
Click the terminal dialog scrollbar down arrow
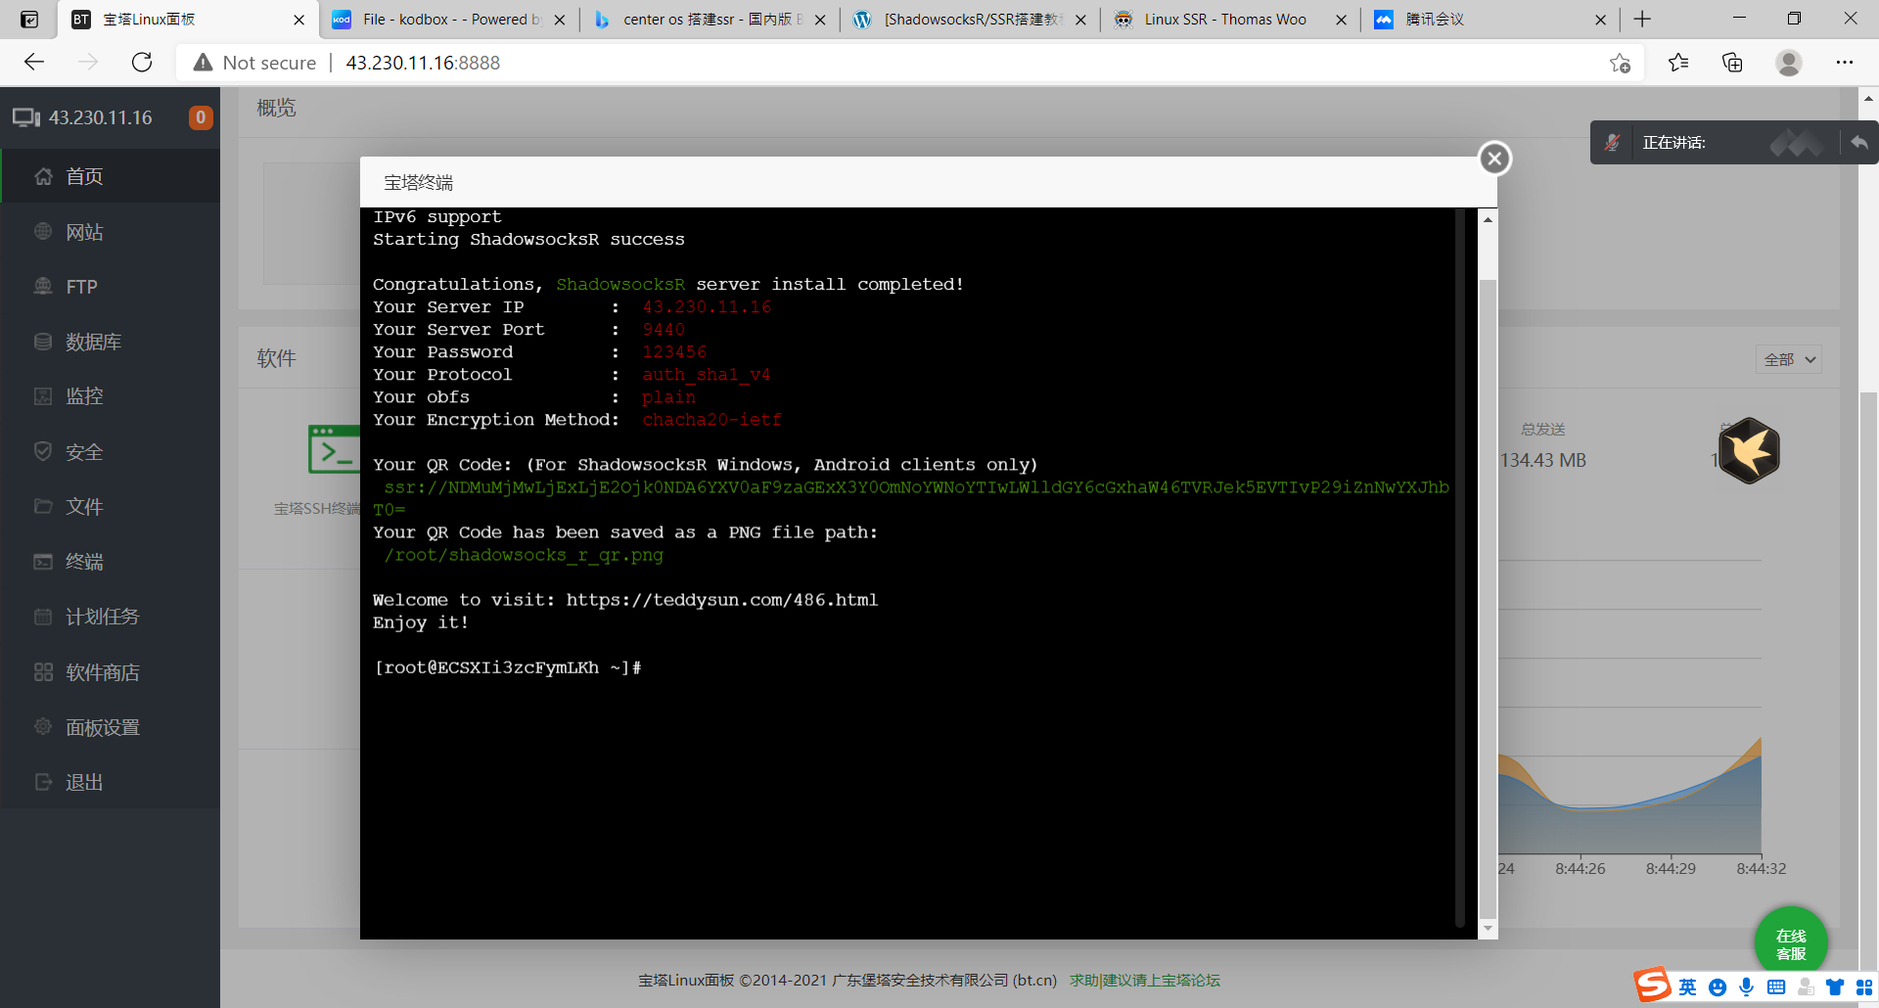tap(1488, 928)
